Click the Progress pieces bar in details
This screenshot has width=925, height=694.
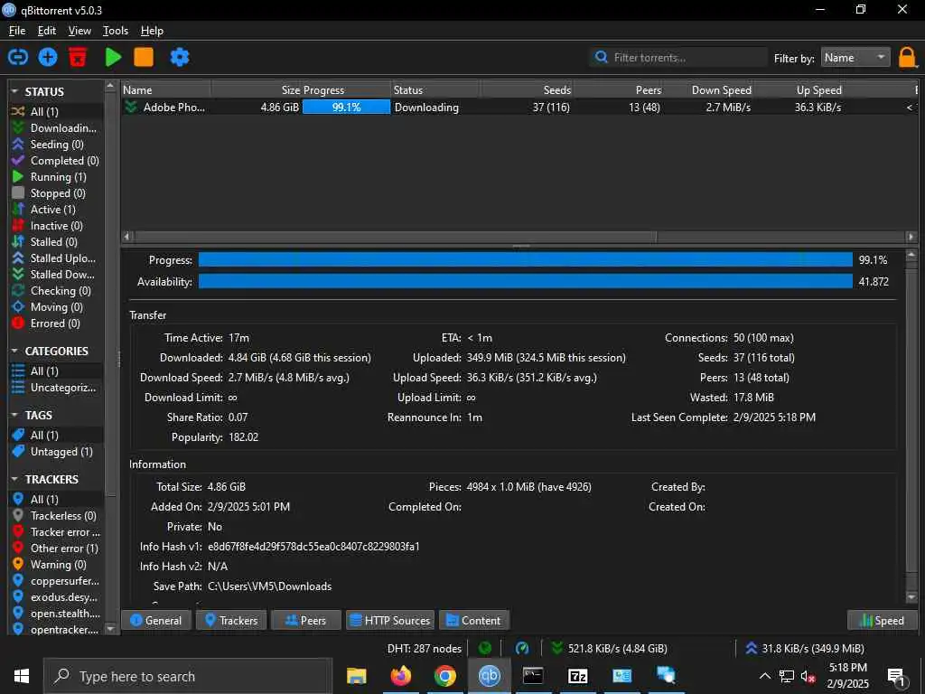(x=525, y=259)
